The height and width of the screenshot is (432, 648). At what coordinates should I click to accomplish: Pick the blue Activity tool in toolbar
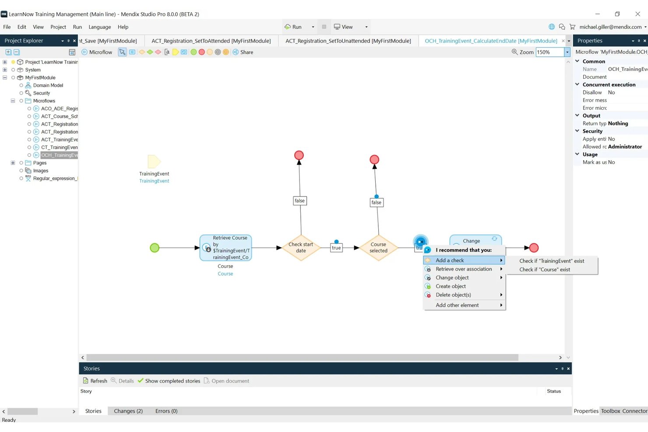tap(132, 52)
